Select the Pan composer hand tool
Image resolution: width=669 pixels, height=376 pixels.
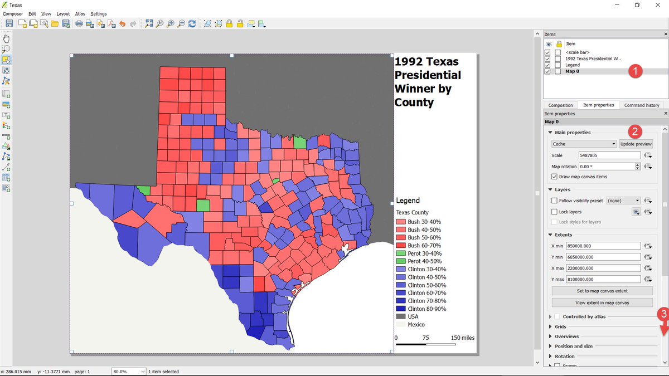tap(6, 38)
